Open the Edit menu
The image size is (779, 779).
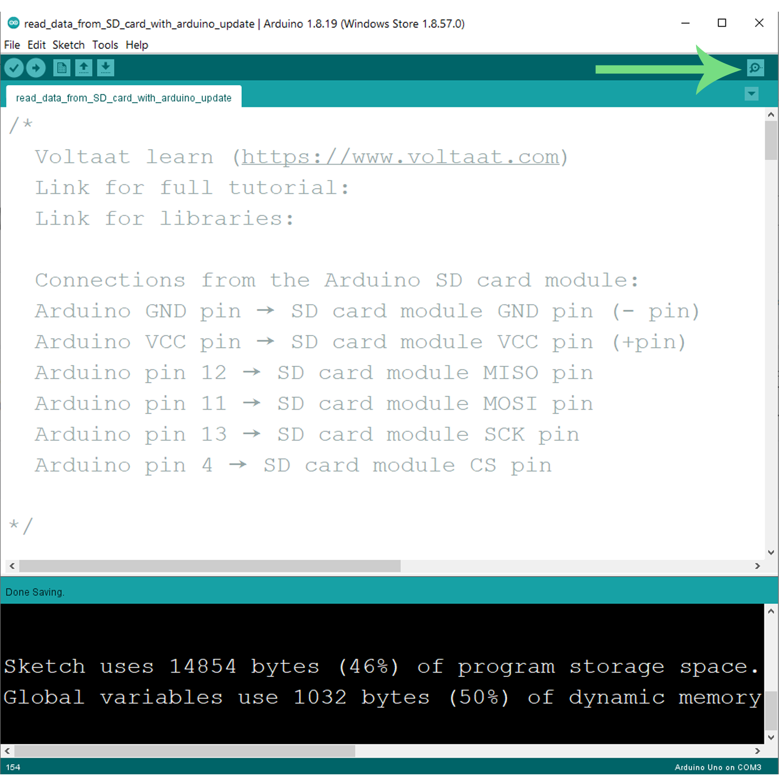click(x=36, y=45)
